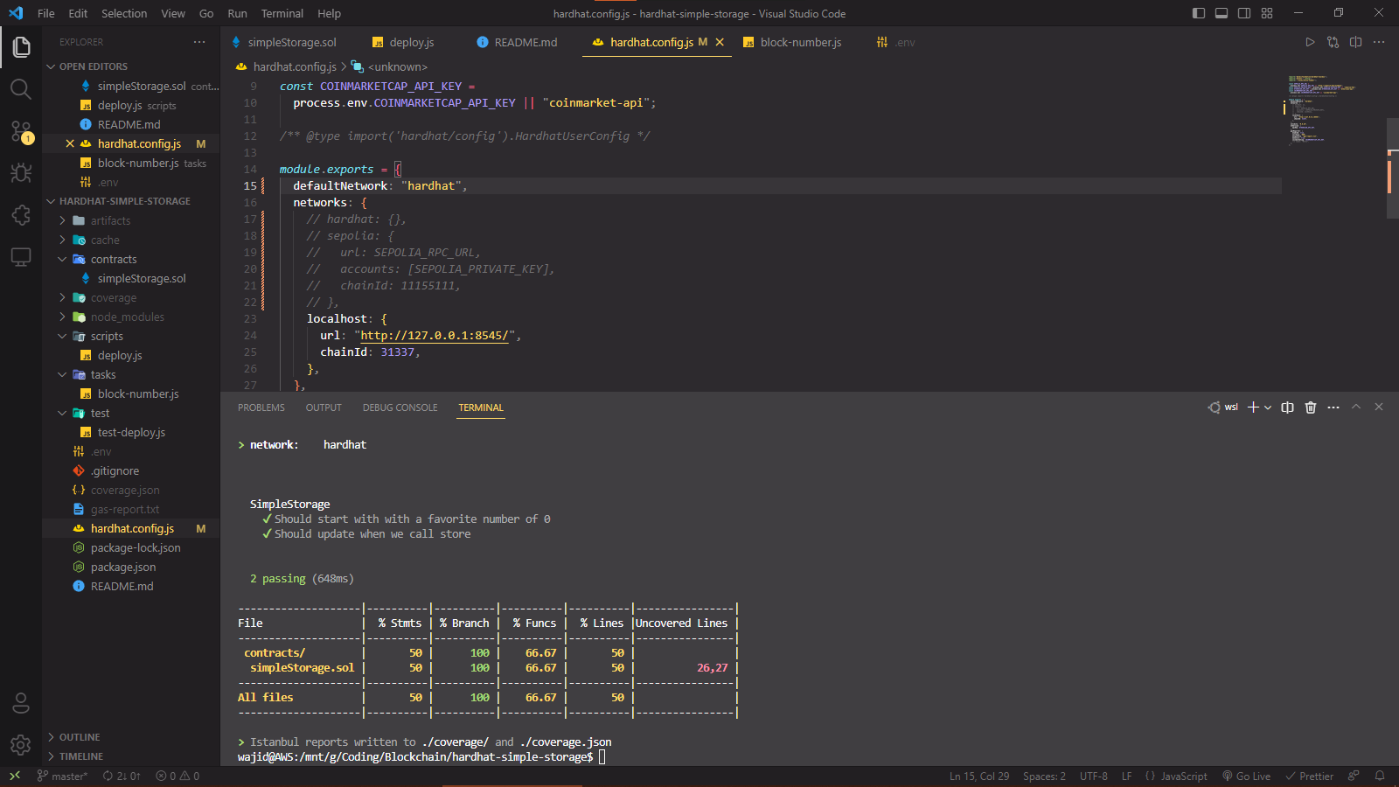1399x787 pixels.
Task: Collapse the contracts folder
Action: tap(131, 259)
